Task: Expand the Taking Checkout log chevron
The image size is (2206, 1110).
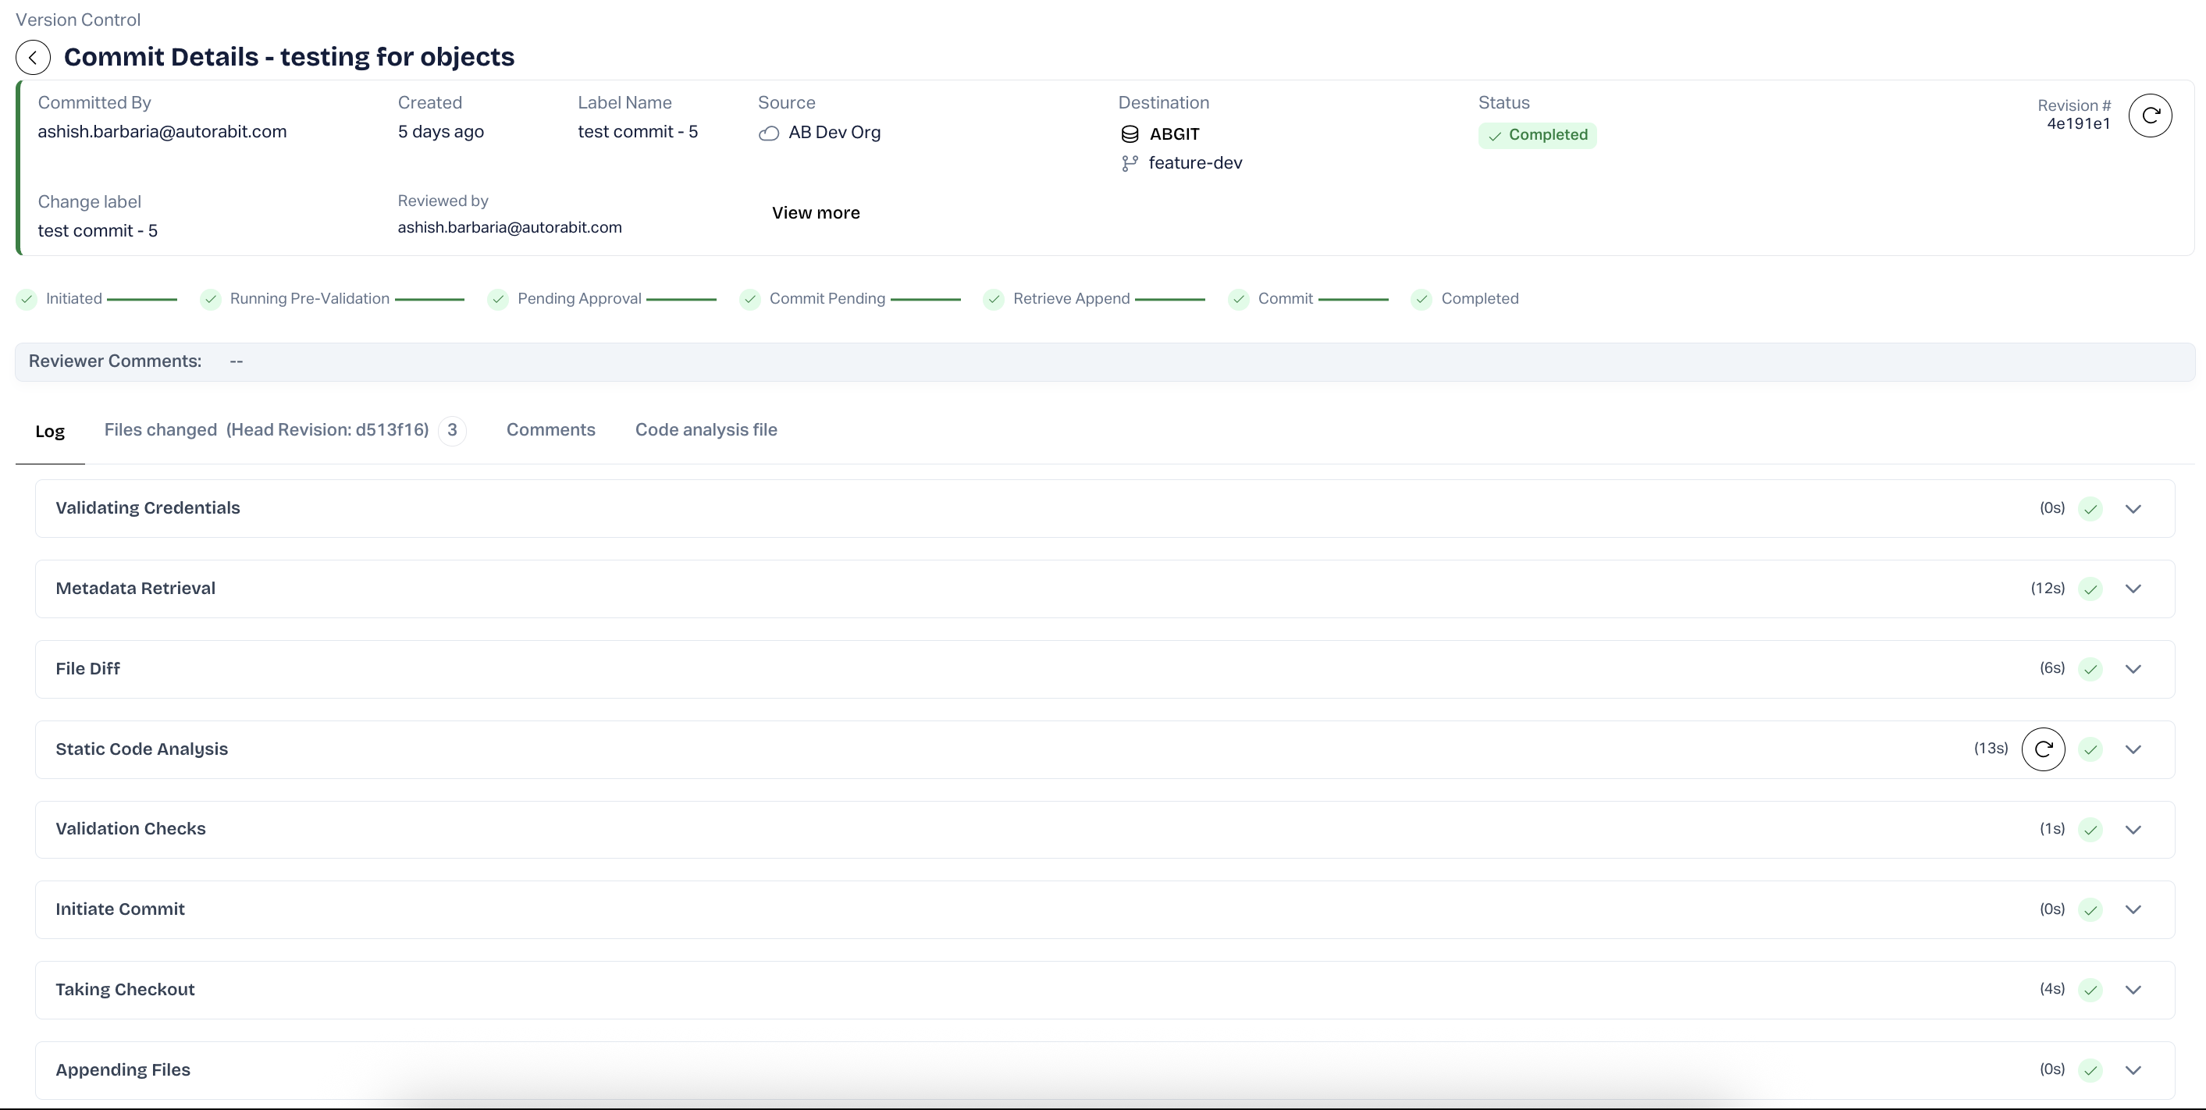Action: [x=2133, y=990]
